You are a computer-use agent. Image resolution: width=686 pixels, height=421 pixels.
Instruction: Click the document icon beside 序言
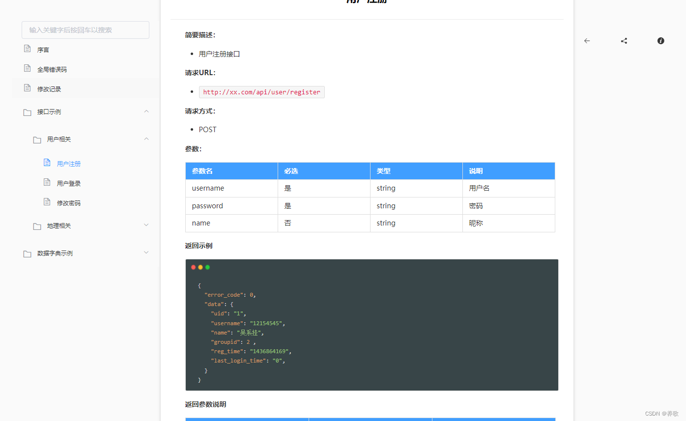click(28, 49)
